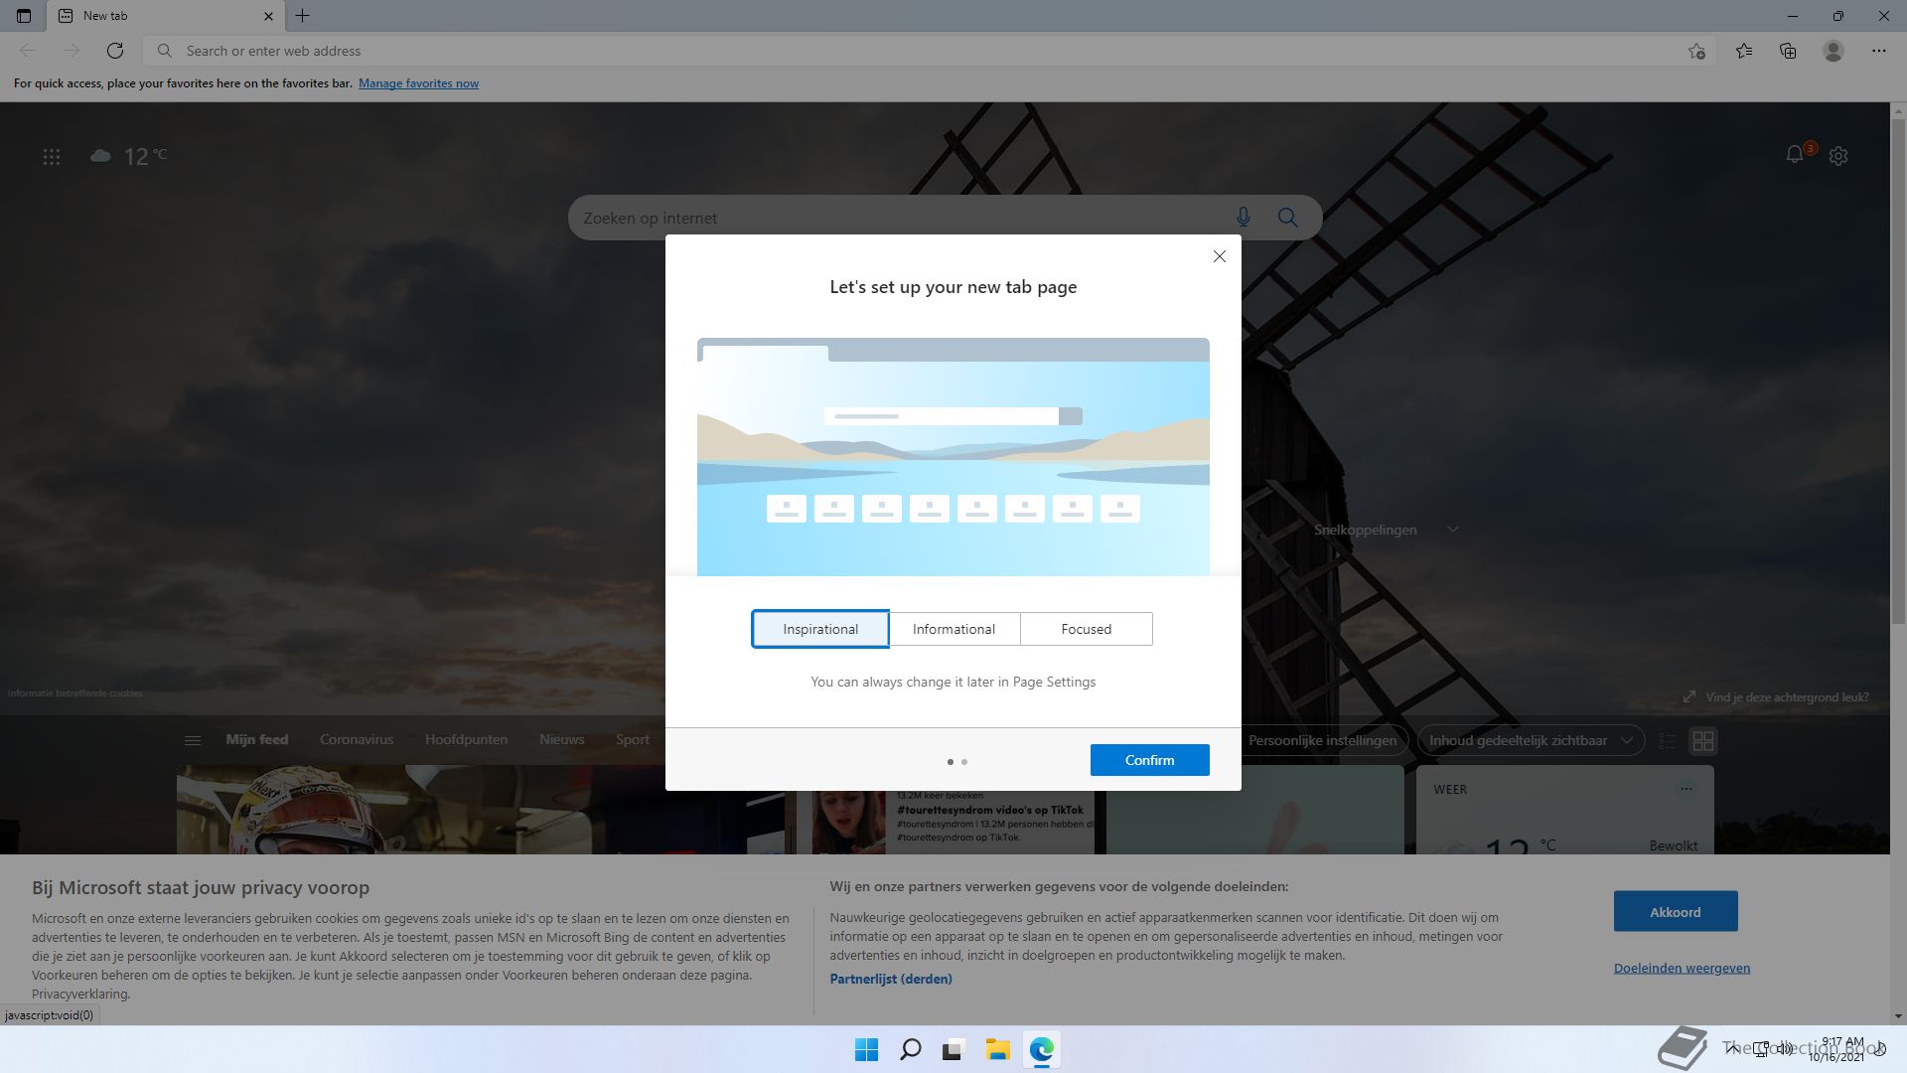Open the 12°C weather widget
This screenshot has height=1073, width=1907.
[x=129, y=156]
